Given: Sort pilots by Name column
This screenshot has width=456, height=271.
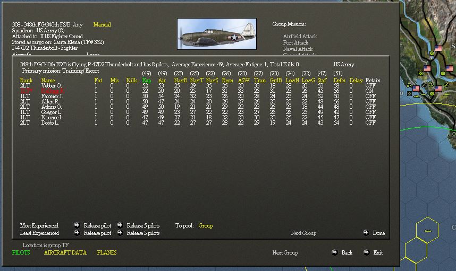Looking at the screenshot, I should (x=48, y=80).
